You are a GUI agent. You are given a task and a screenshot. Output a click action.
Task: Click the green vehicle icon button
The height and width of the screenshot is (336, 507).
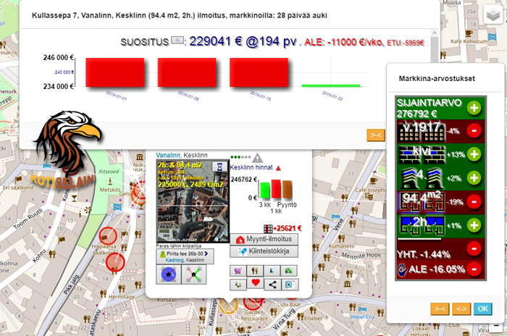click(x=289, y=271)
